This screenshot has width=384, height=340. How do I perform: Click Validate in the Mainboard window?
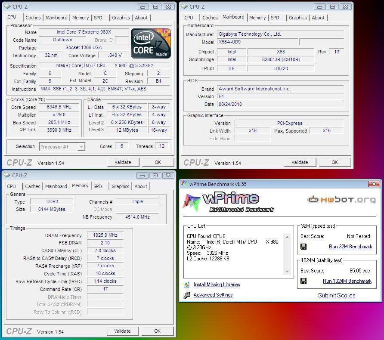pos(300,162)
